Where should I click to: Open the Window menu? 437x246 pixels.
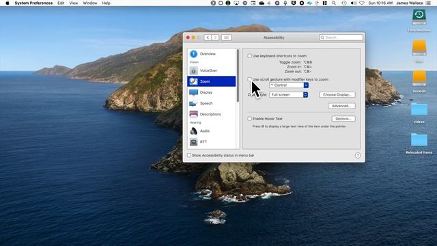(90, 3)
